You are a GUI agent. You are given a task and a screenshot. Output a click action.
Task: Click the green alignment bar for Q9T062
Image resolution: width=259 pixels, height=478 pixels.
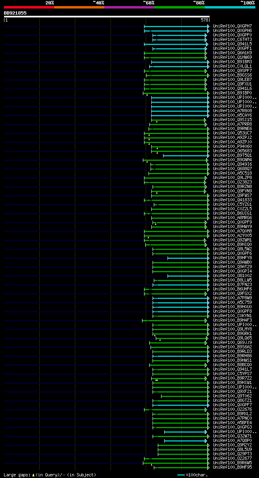click(x=185, y=396)
